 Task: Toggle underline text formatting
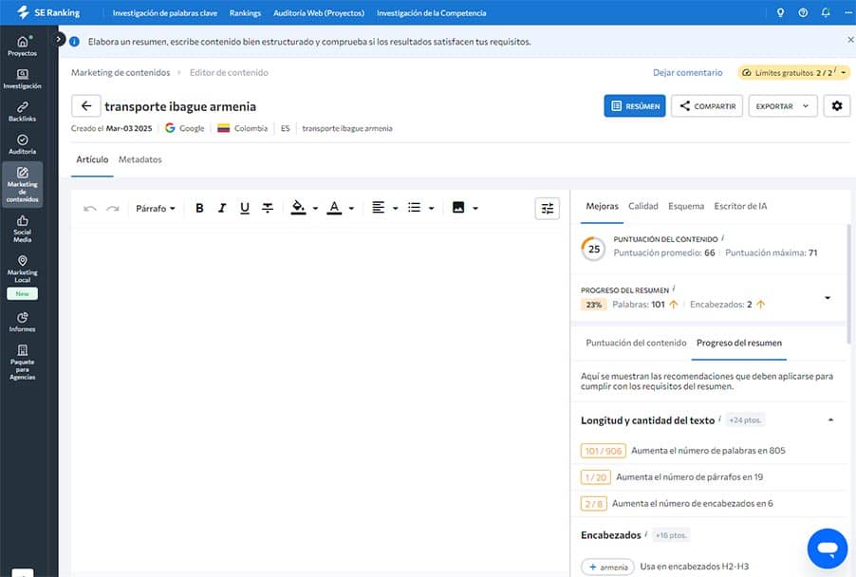[x=245, y=208]
